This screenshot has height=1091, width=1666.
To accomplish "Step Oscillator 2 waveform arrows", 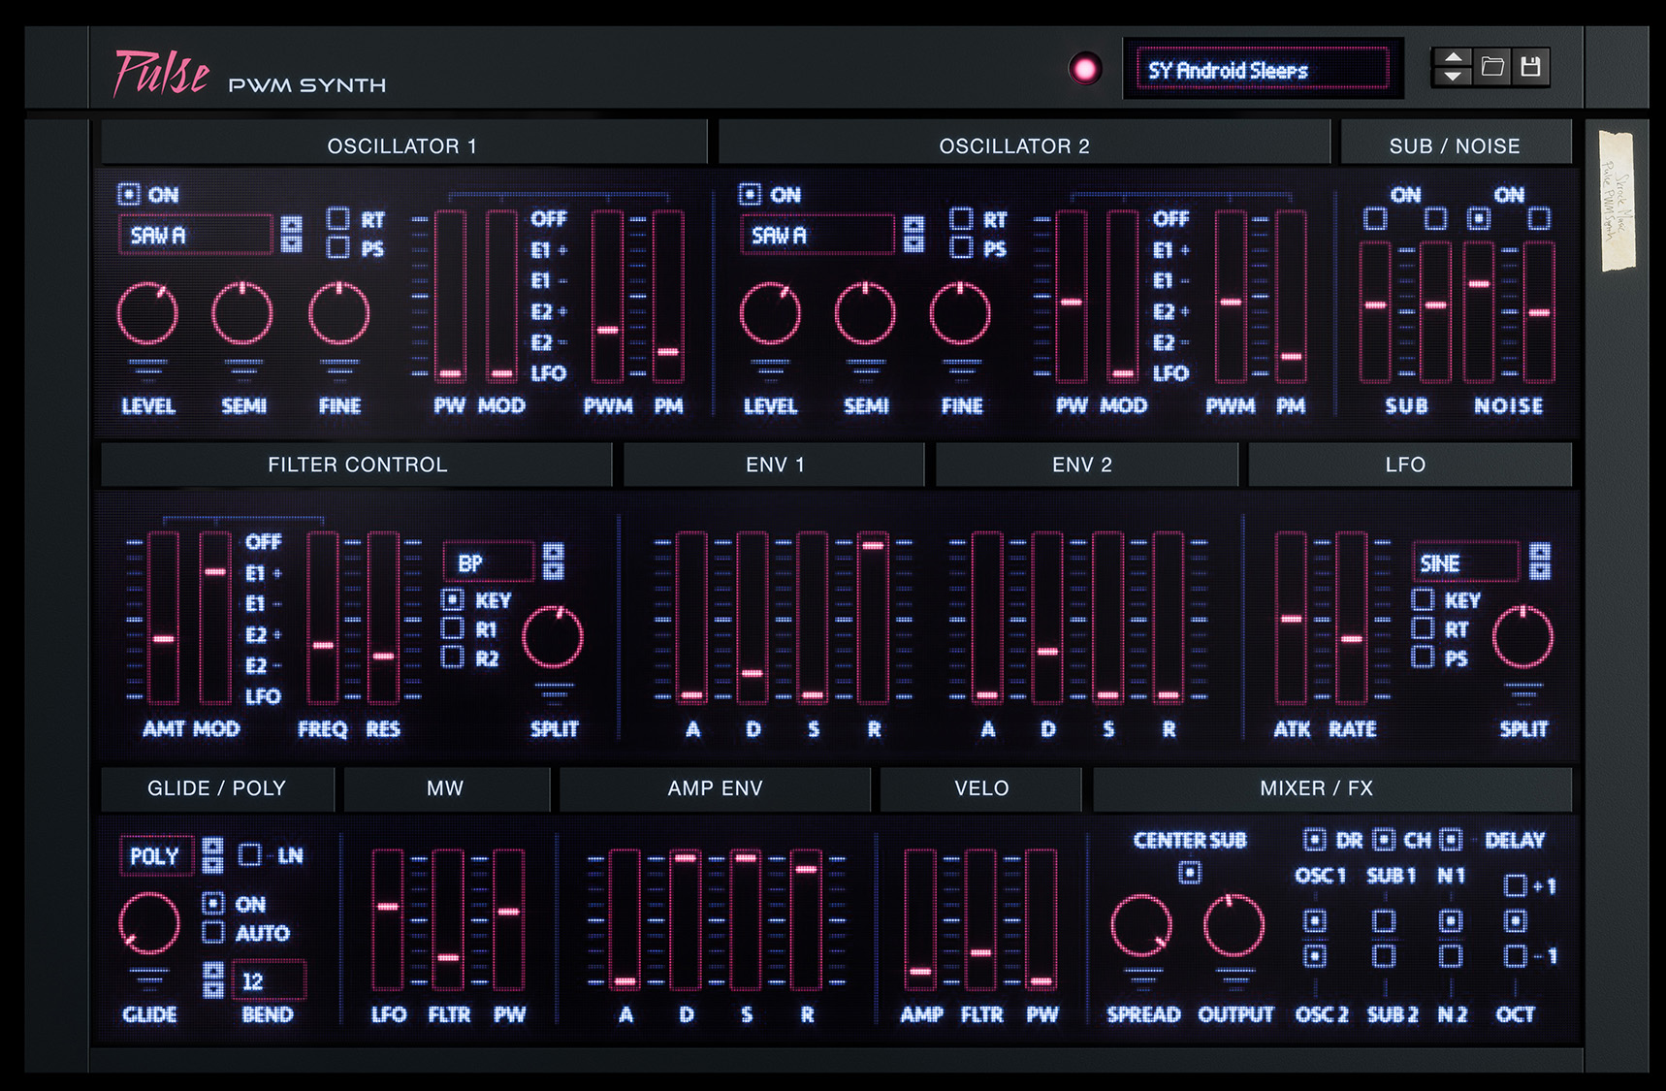I will [913, 234].
